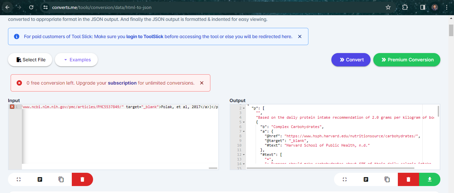Collapse the "p" array fold on line 2

243,108
